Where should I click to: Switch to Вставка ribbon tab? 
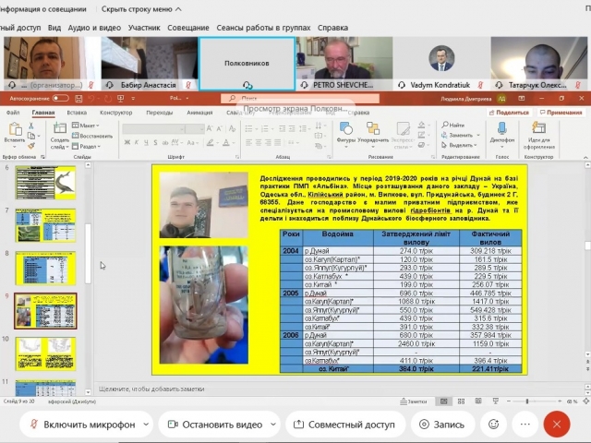click(x=77, y=113)
